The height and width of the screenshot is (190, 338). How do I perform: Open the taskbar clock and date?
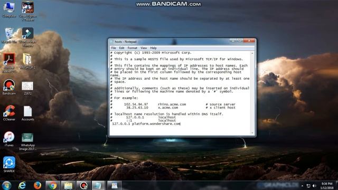(327, 186)
